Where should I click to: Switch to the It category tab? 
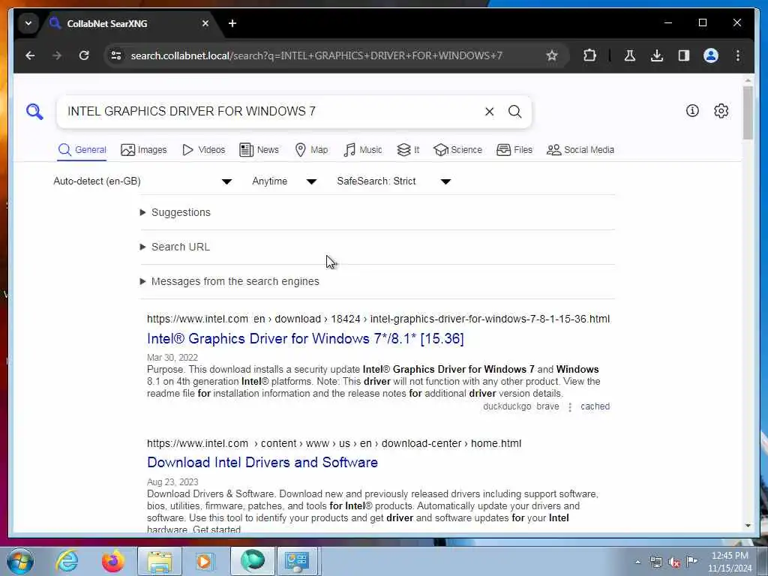click(408, 150)
